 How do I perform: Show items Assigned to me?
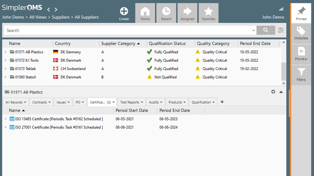pyautogui.click(x=187, y=13)
